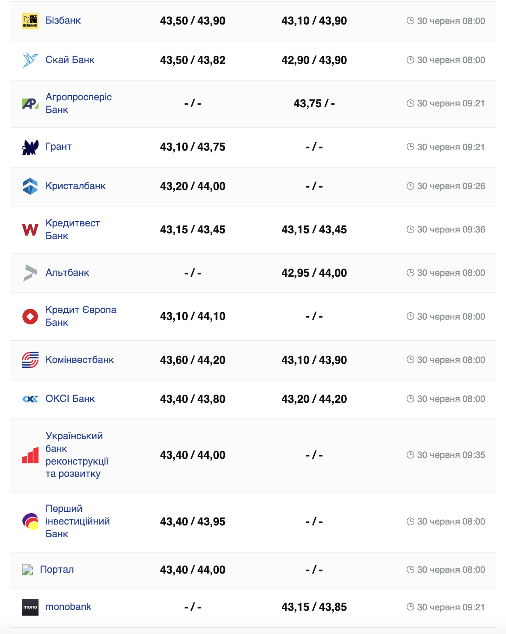Click the Кристалбанк blue crystal logo

(30, 186)
